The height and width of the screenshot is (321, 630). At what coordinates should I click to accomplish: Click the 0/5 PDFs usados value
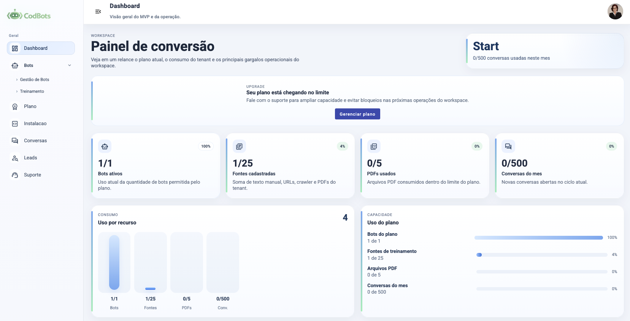[x=375, y=164]
